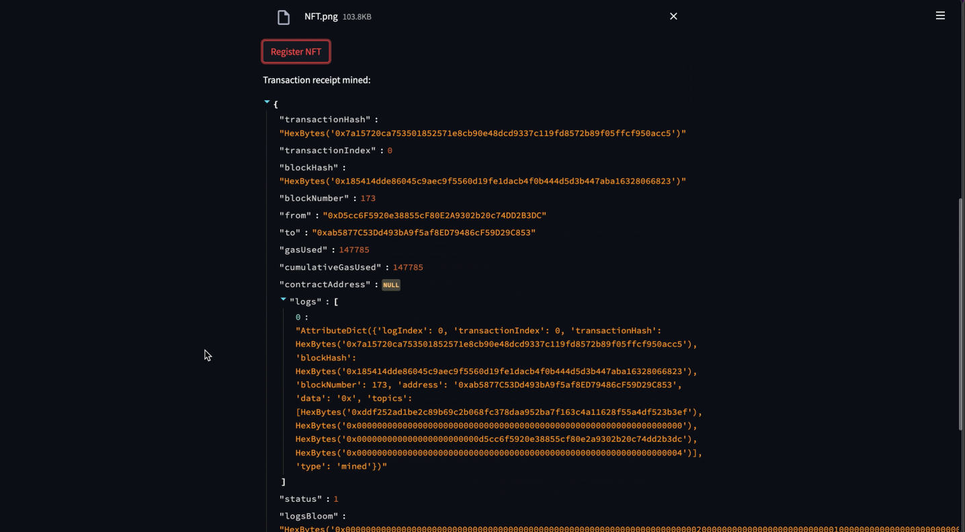Screen dimensions: 965x532
Task: Click the "cumulativeGasUsed" key
Action: pyautogui.click(x=331, y=267)
